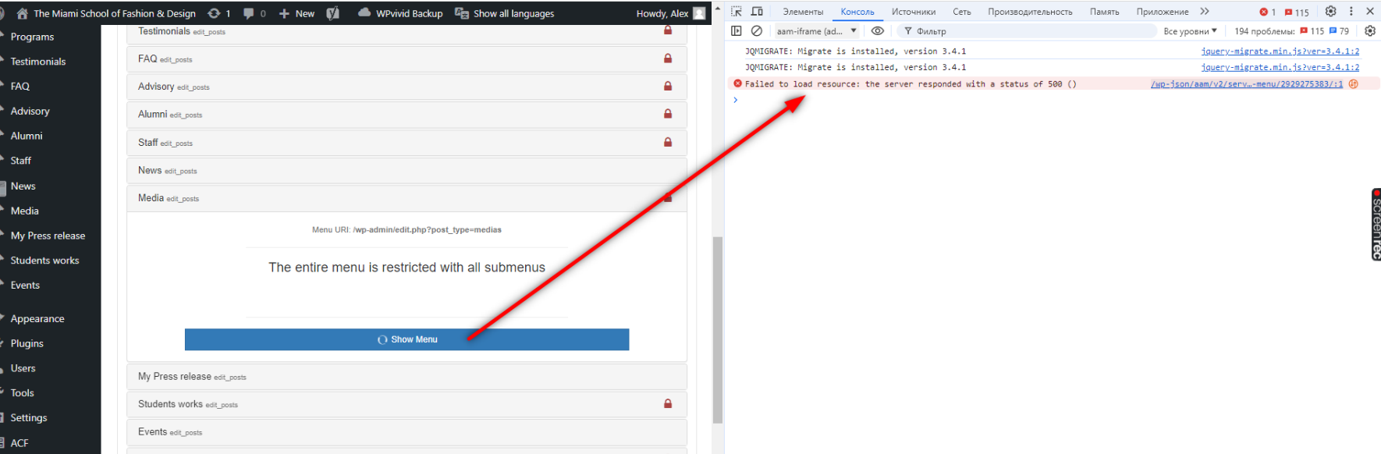Click the page vertical scrollbar thumb
Viewport: 1381px width, 454px height.
(x=718, y=329)
